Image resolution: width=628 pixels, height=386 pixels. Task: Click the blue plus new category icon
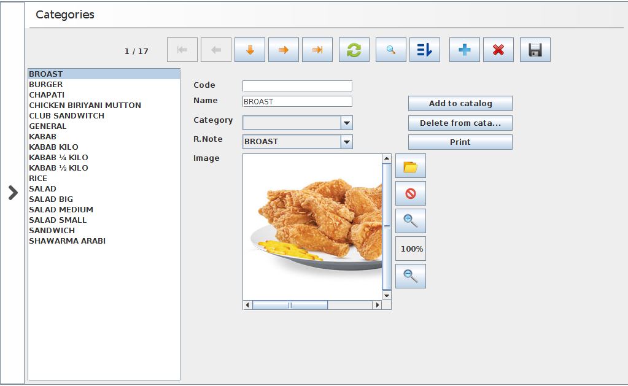[x=465, y=50]
